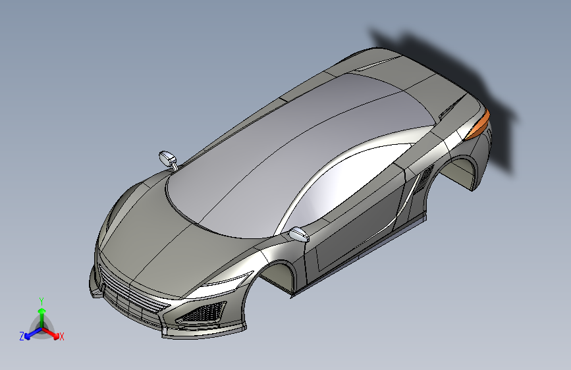Select the rear wheel arch interior
Image resolution: width=571 pixels, height=370 pixels.
pyautogui.click(x=460, y=171)
